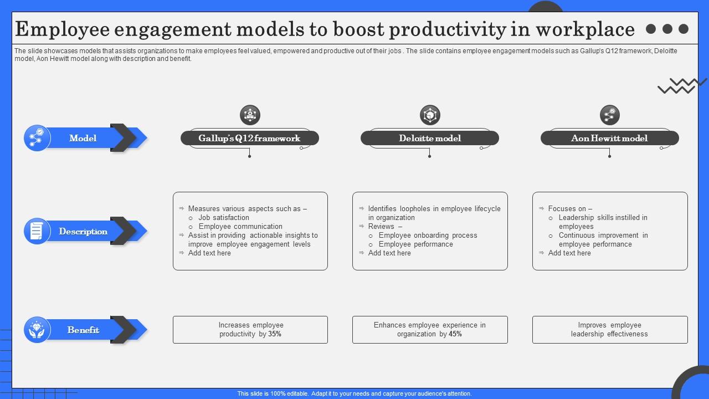Click the editable footer note at slide bottom
The height and width of the screenshot is (399, 709).
(x=354, y=393)
